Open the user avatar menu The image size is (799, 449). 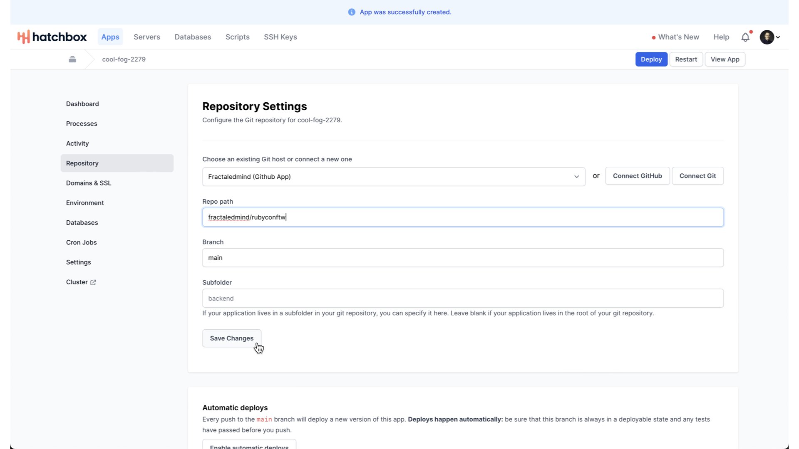point(767,37)
